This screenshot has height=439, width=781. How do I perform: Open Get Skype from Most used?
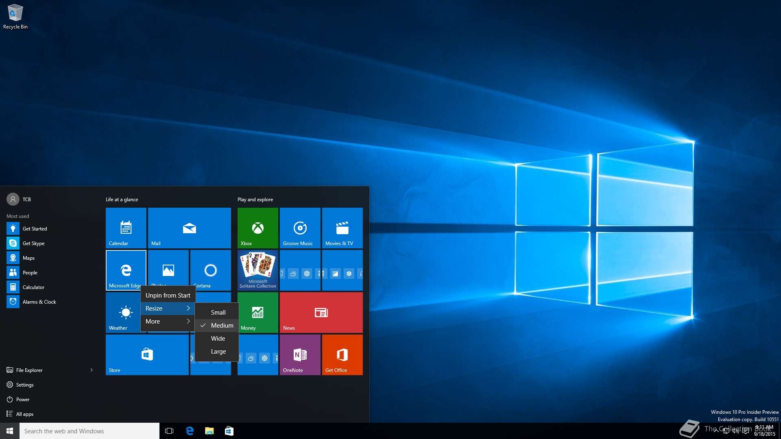[50, 243]
